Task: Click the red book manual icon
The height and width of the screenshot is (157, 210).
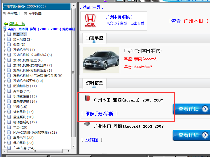Action: 87,98
